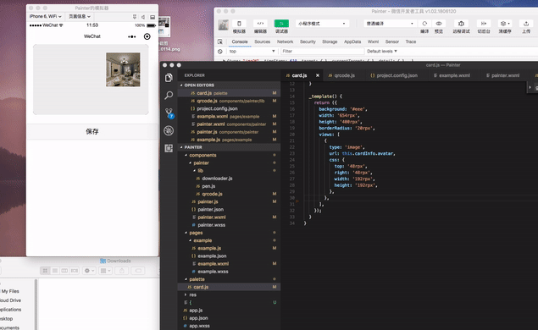Click the WeChat simulator three-dots menu
The width and height of the screenshot is (538, 330).
pyautogui.click(x=132, y=36)
